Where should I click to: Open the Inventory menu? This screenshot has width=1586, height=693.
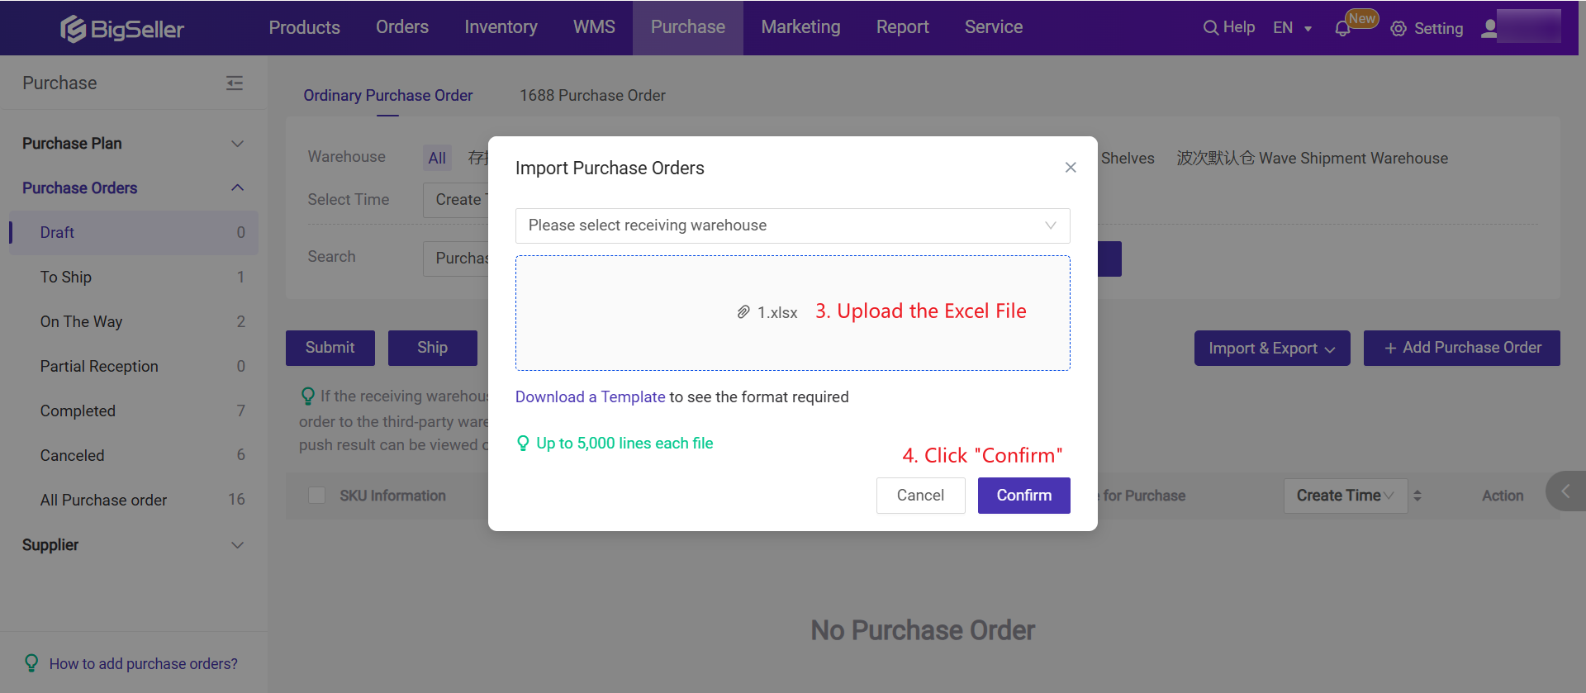501,27
